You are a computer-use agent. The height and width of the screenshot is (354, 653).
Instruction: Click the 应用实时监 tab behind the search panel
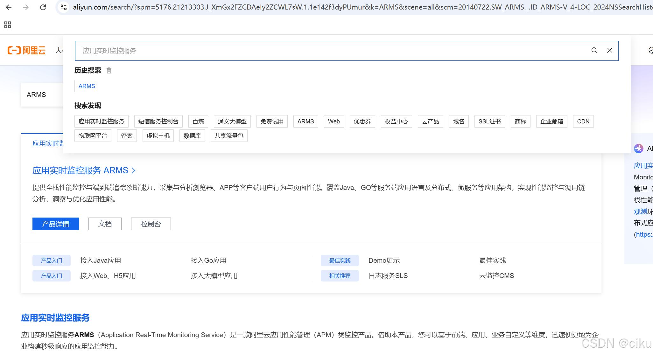[x=48, y=143]
